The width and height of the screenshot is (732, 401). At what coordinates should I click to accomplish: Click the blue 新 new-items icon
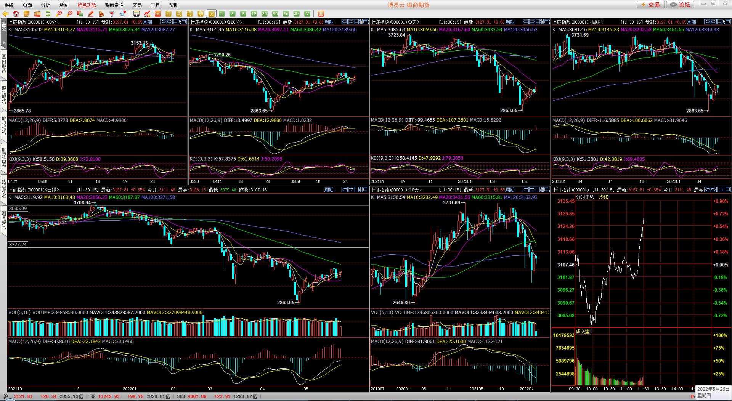point(123,14)
